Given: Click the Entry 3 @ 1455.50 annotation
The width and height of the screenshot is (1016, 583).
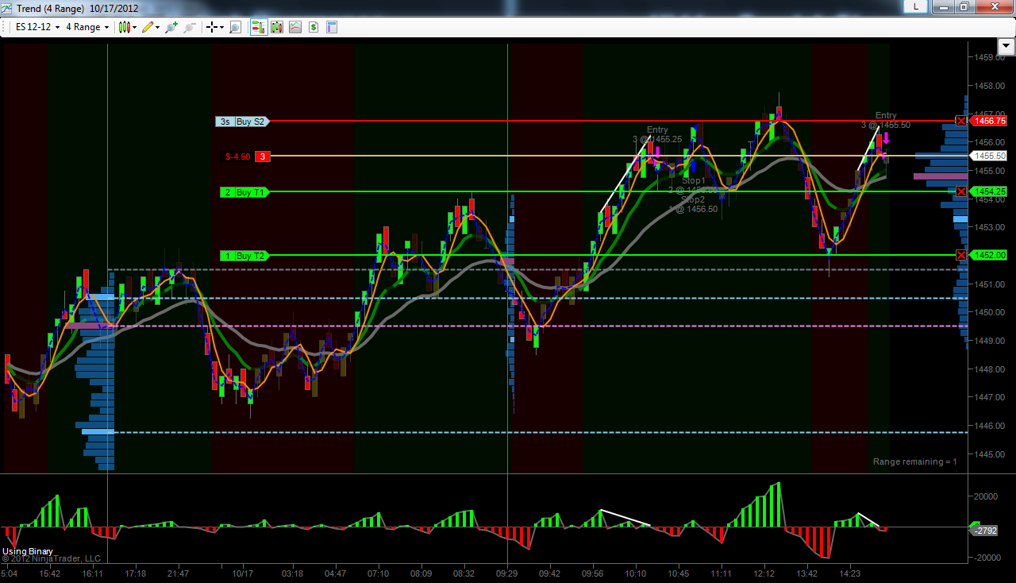Looking at the screenshot, I should [886, 120].
